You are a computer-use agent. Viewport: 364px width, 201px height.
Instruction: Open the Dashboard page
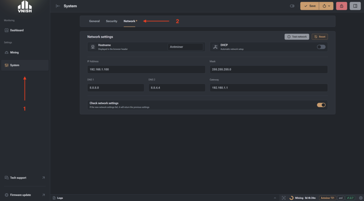(x=25, y=31)
